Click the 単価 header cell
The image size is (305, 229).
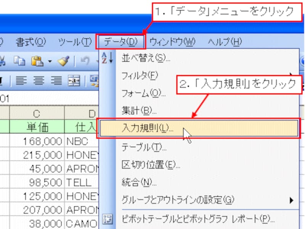pos(37,127)
